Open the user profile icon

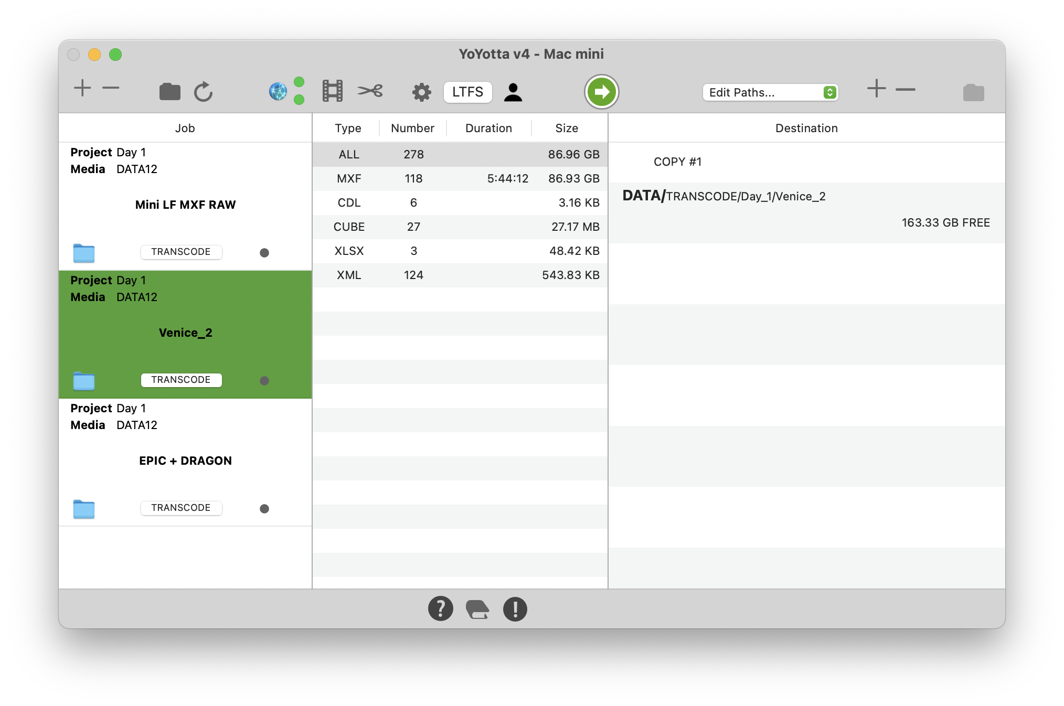(x=513, y=92)
